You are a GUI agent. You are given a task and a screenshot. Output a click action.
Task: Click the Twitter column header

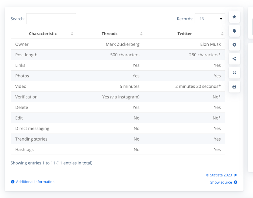pos(185,34)
